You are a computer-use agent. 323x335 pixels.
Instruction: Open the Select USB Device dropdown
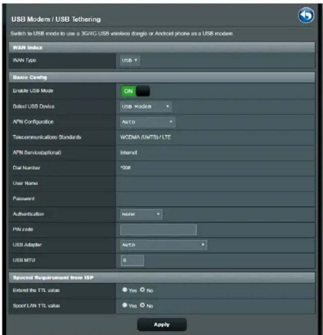coord(146,107)
